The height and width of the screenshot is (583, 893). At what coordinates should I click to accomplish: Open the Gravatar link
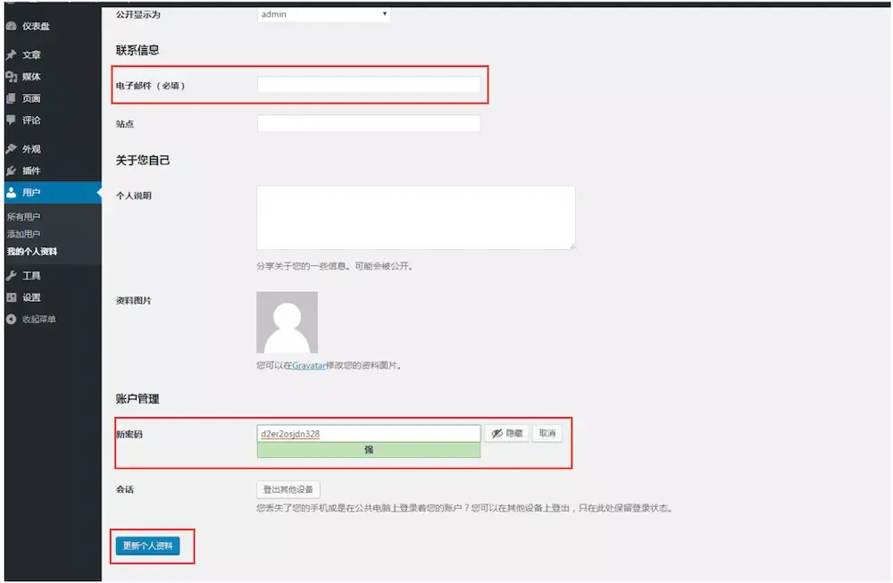pyautogui.click(x=309, y=365)
